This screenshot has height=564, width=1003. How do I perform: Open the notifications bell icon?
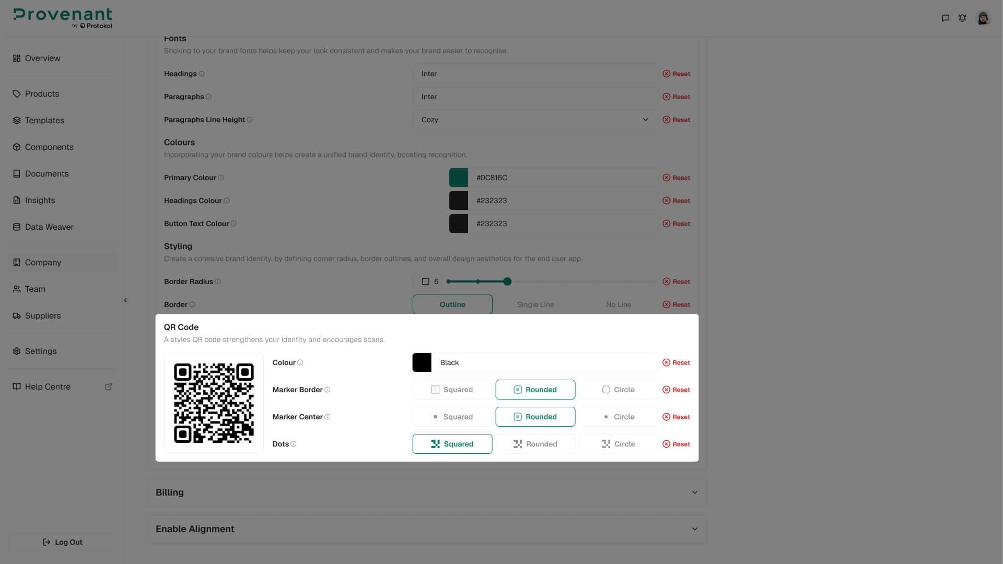962,18
